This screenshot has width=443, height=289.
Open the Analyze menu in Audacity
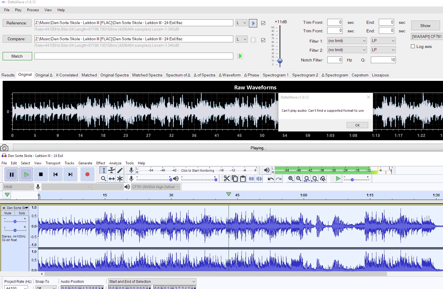(115, 163)
